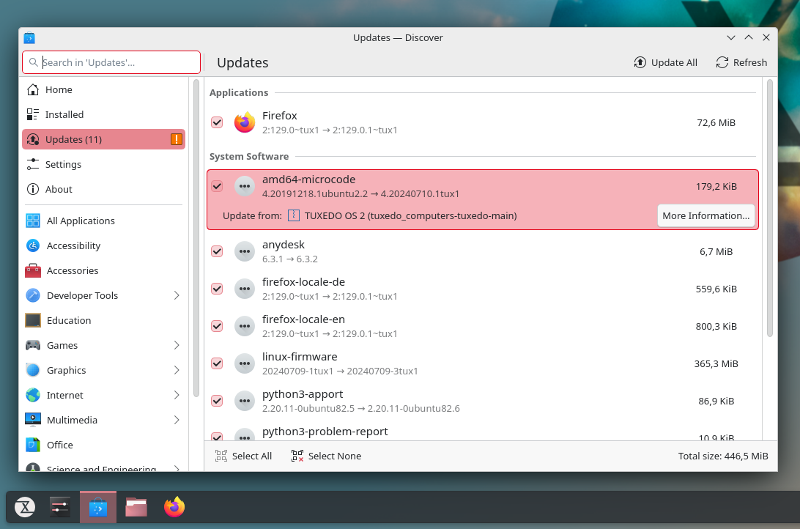
Task: Uncheck the anydesk update checkbox
Action: (217, 251)
